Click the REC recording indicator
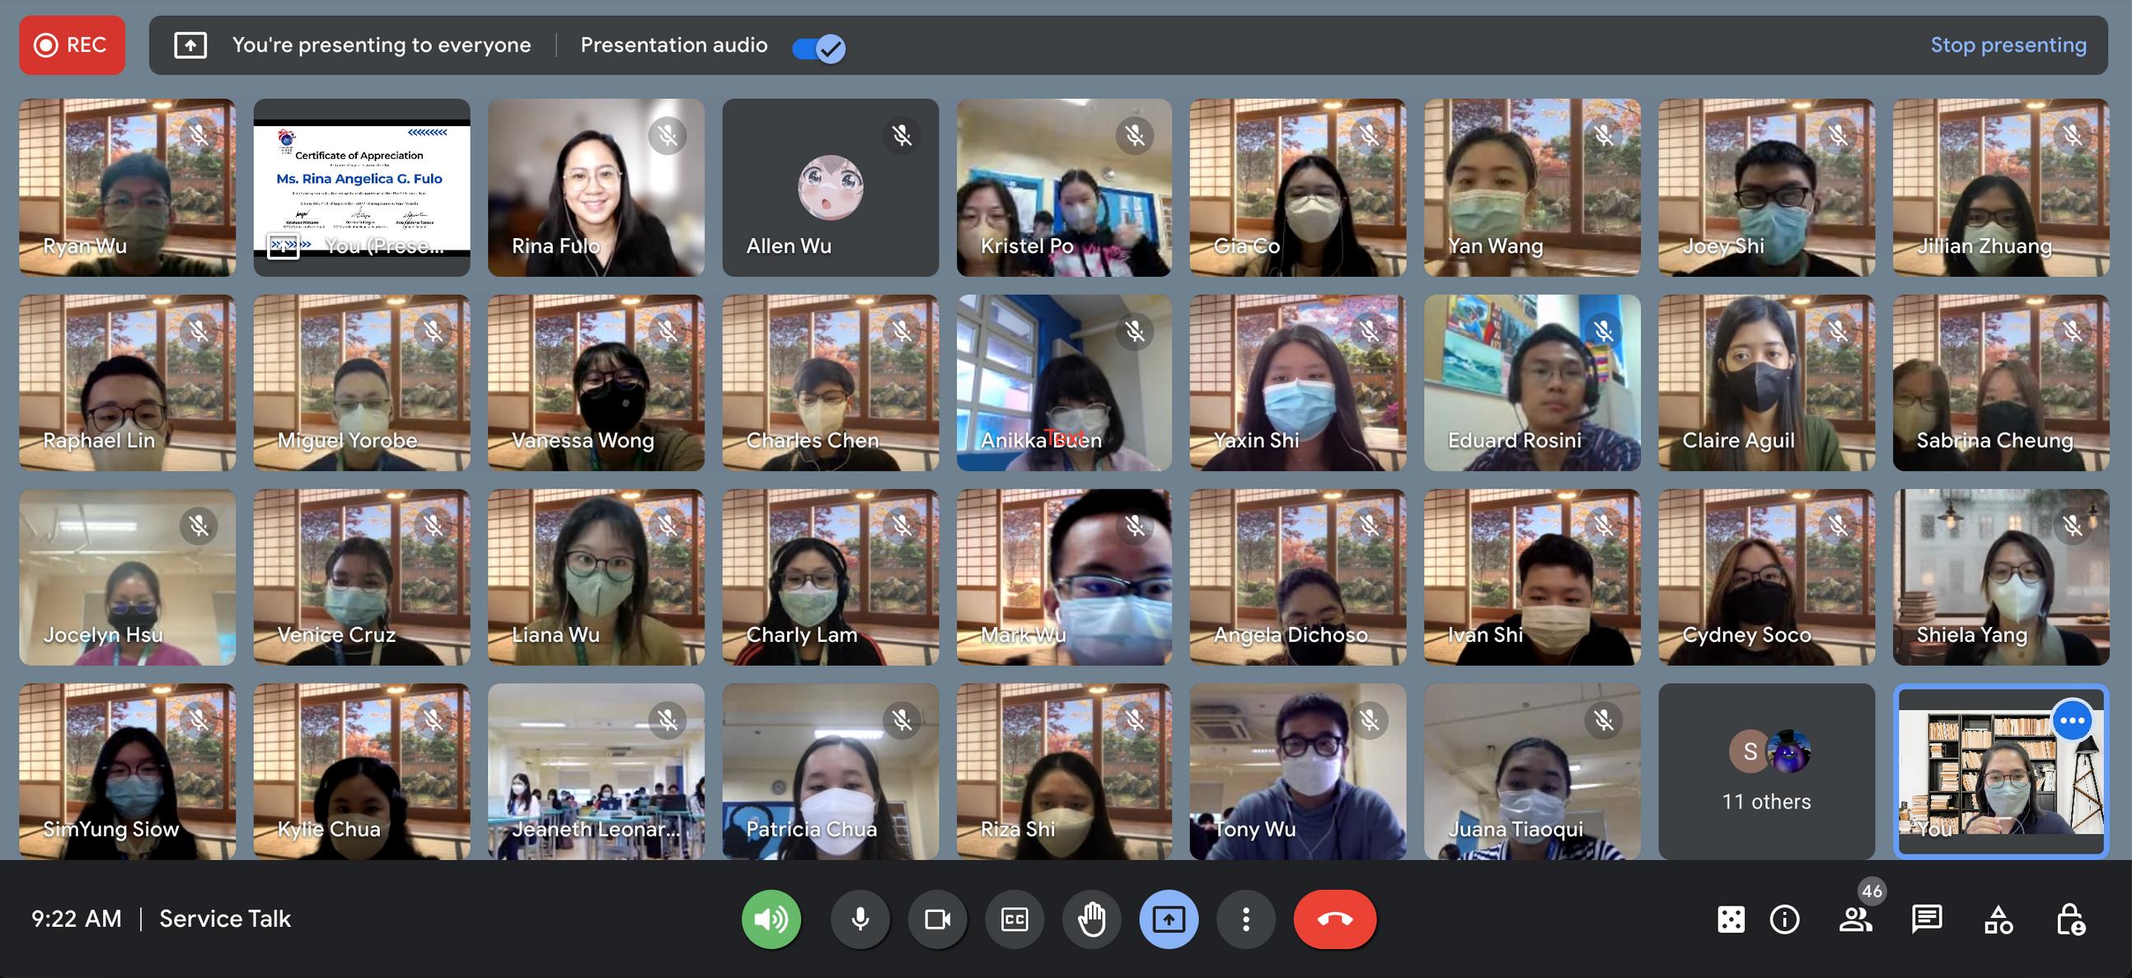This screenshot has height=978, width=2132. pos(72,44)
